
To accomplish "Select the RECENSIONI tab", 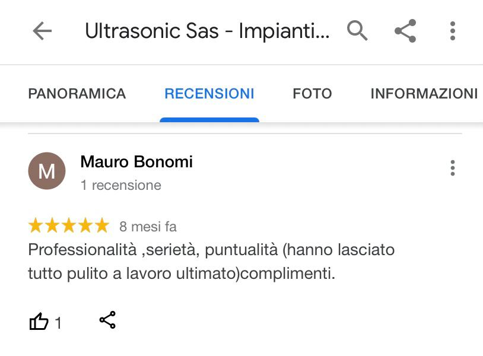I will point(209,93).
